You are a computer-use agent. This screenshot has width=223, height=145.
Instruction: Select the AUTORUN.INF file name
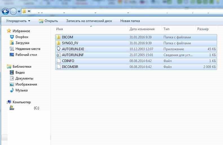click(x=73, y=55)
